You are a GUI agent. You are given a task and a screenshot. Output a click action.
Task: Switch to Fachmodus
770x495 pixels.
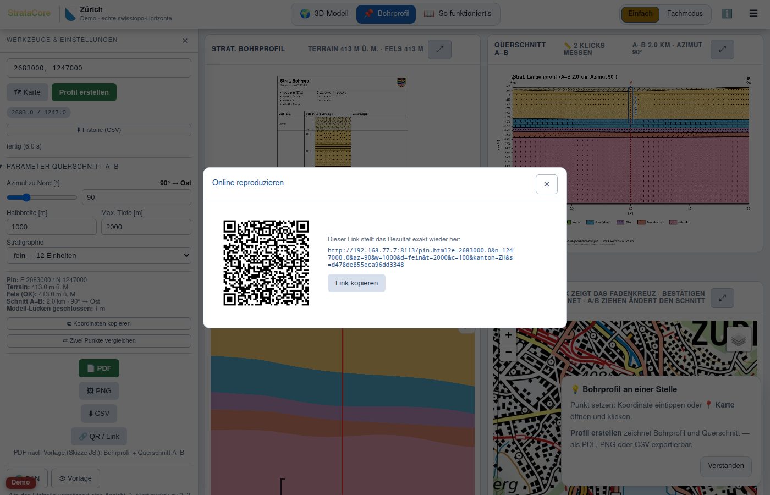(685, 14)
